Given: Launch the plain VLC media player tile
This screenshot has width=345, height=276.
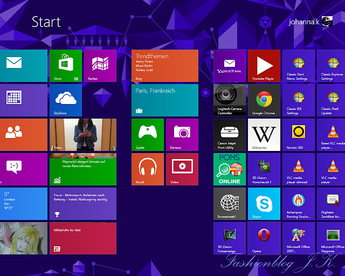Looking at the screenshot, I should pos(331,169).
